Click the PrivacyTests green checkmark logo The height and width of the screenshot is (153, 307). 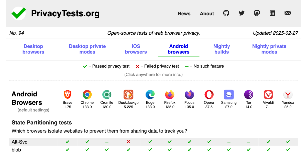[x=19, y=13]
